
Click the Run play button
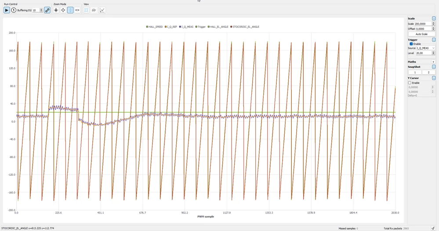pos(7,10)
